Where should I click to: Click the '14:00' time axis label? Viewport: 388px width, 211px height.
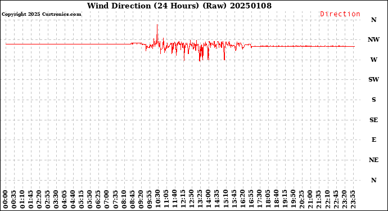(x=209, y=199)
